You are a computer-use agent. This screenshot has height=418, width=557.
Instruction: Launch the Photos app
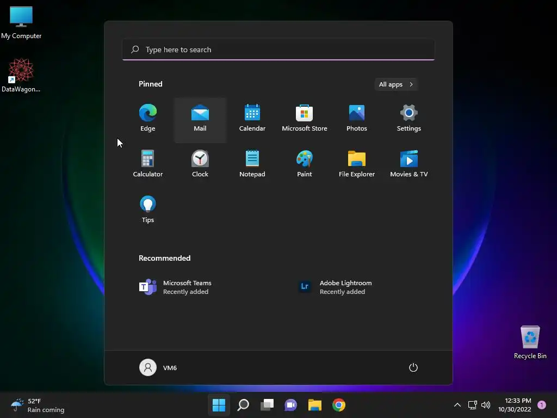(357, 118)
